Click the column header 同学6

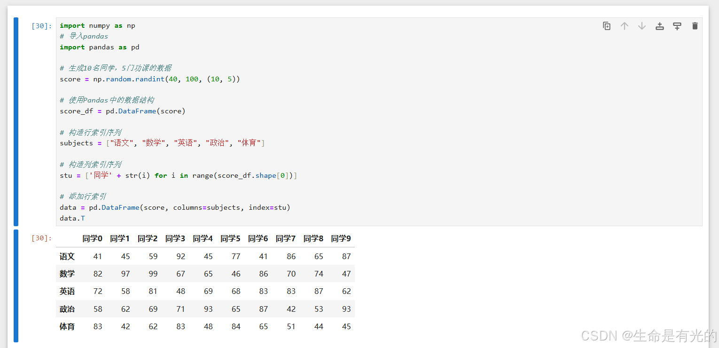click(258, 238)
